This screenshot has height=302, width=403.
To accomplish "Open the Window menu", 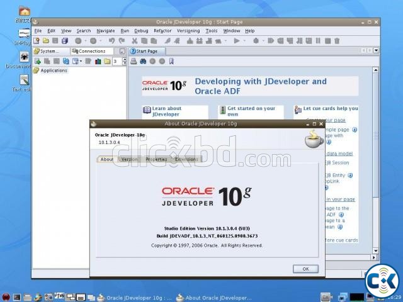I will [x=231, y=31].
